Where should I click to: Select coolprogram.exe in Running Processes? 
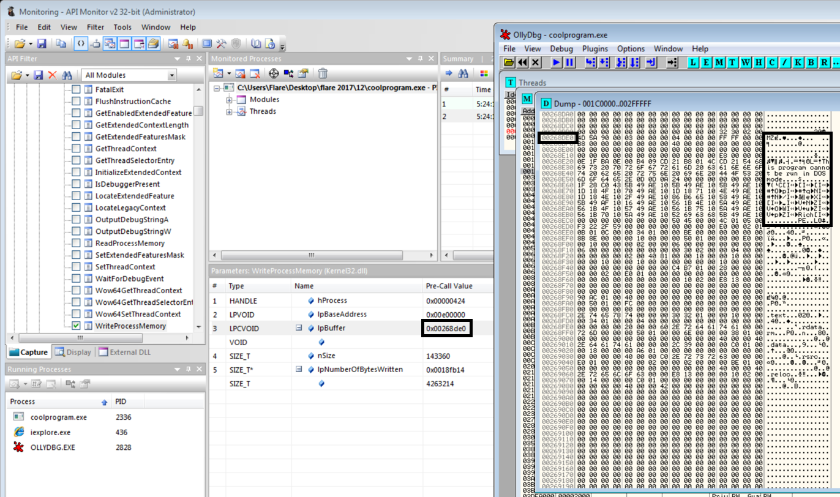(x=58, y=417)
